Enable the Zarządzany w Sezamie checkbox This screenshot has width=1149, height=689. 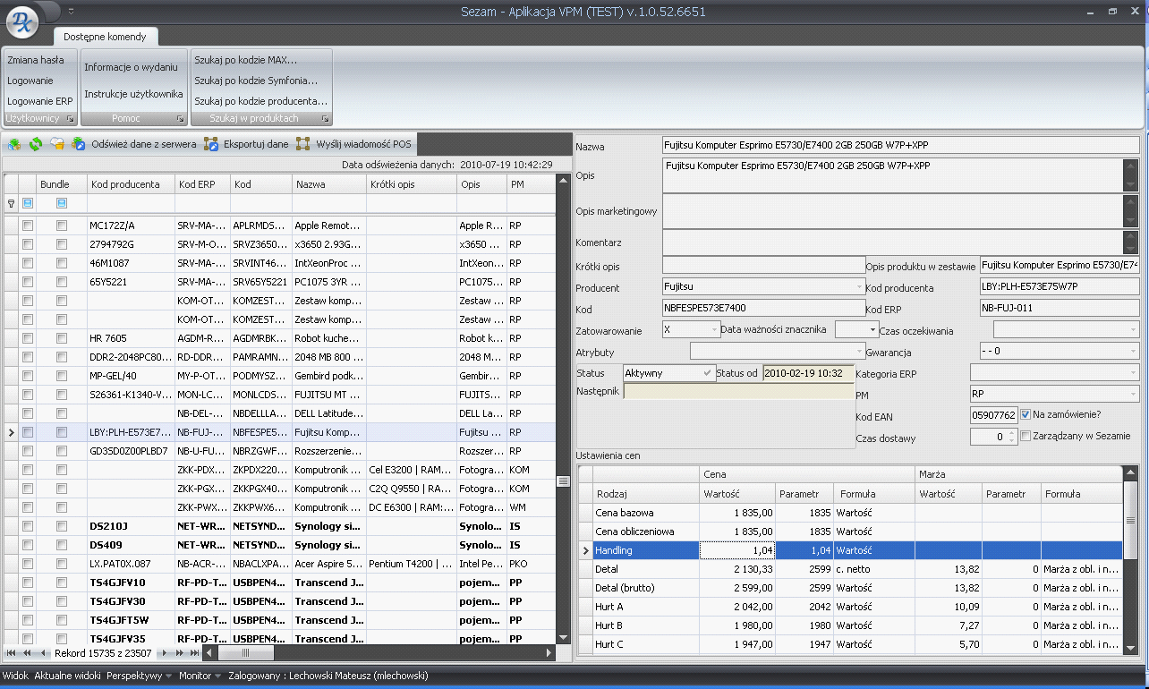[x=1026, y=436]
